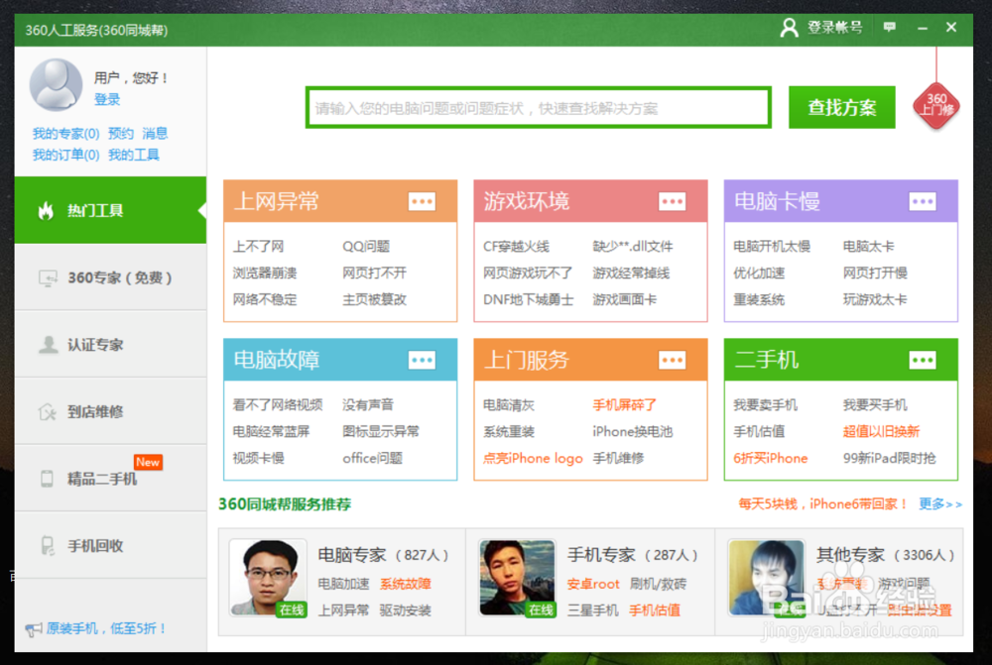Select iPhone换电池 entry
The width and height of the screenshot is (992, 665).
pos(633,432)
